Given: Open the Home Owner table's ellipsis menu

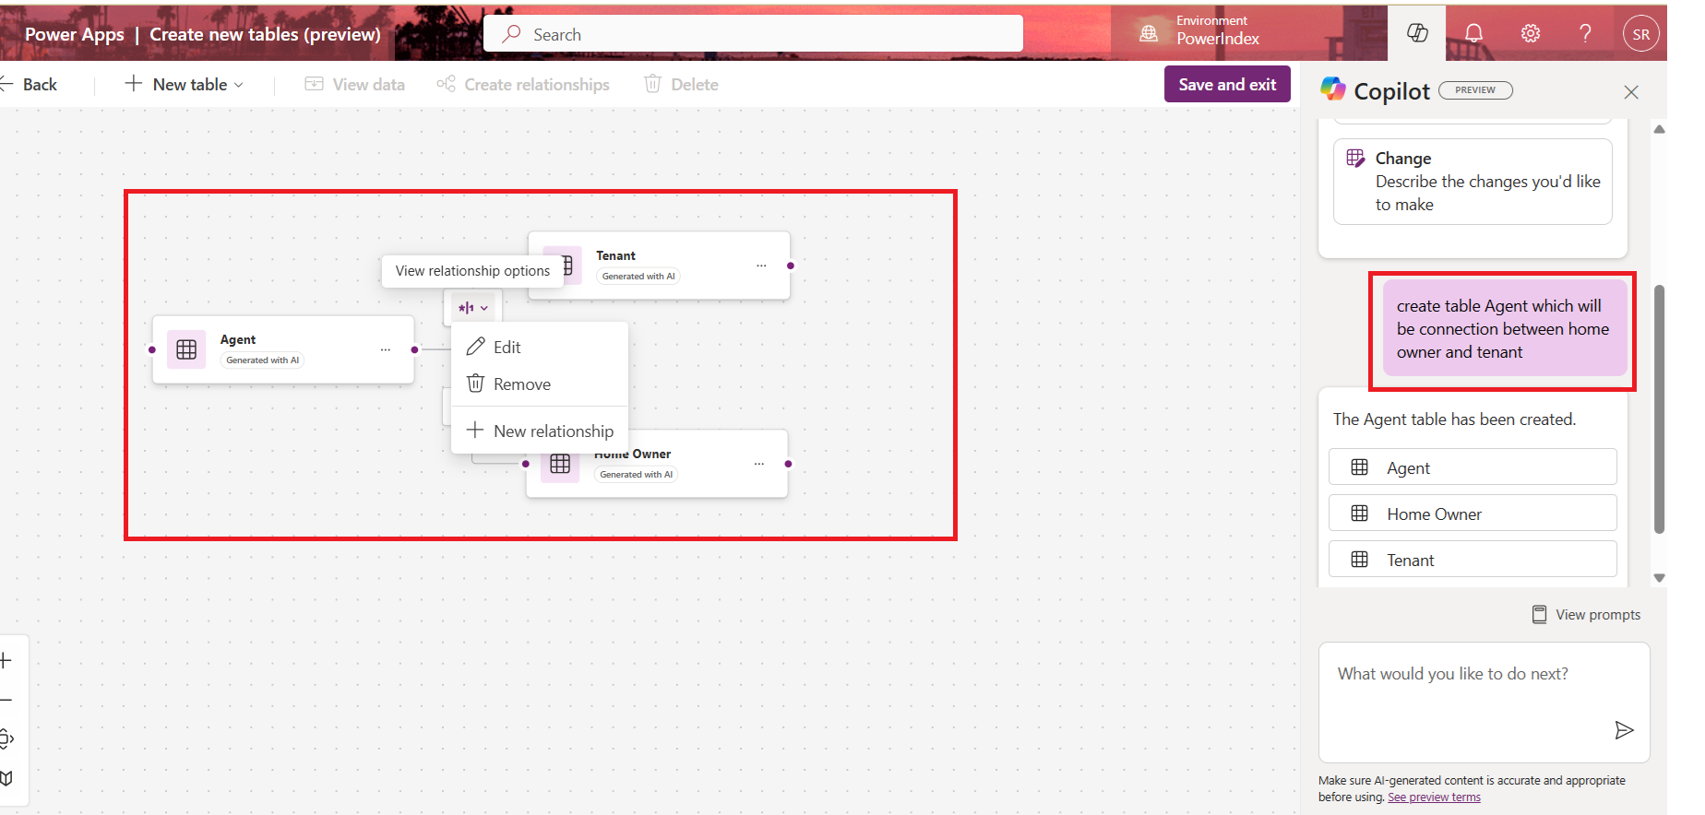Looking at the screenshot, I should pyautogui.click(x=758, y=464).
